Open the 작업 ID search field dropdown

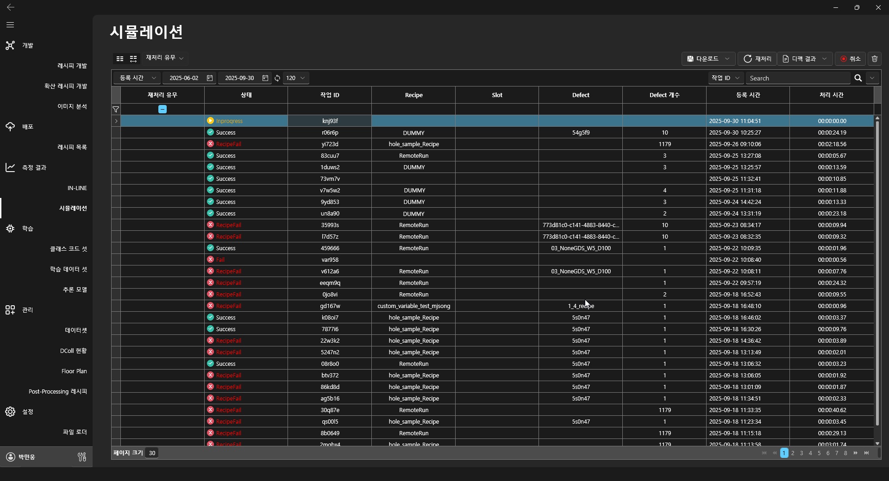[725, 78]
